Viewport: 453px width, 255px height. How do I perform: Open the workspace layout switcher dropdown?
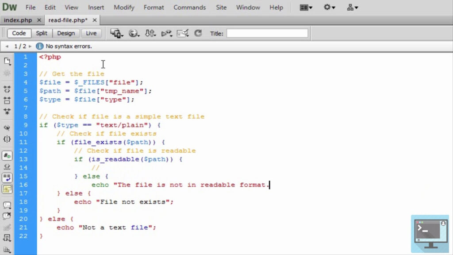pos(306,8)
